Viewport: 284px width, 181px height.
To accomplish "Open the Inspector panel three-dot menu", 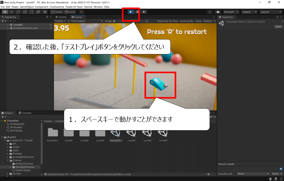I will [281, 17].
